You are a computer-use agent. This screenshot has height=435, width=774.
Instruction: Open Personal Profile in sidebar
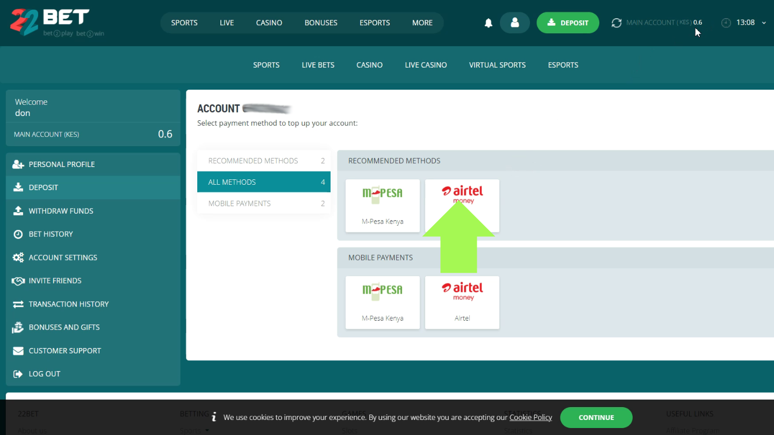[x=61, y=164]
